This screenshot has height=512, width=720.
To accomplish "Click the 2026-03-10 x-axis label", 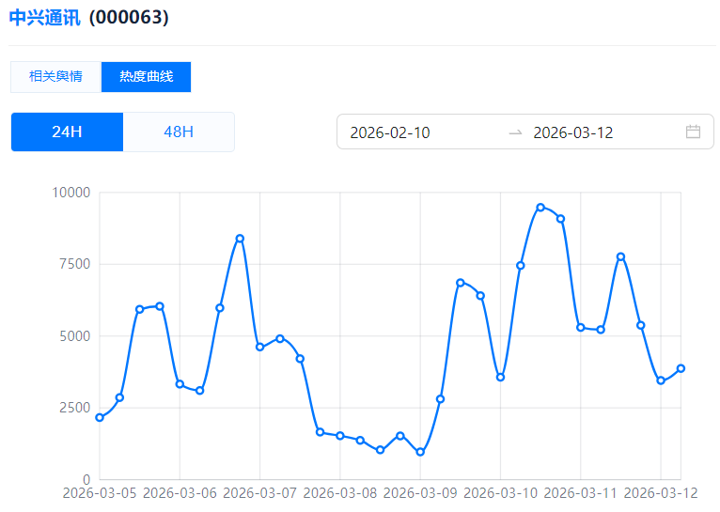I will click(x=500, y=493).
